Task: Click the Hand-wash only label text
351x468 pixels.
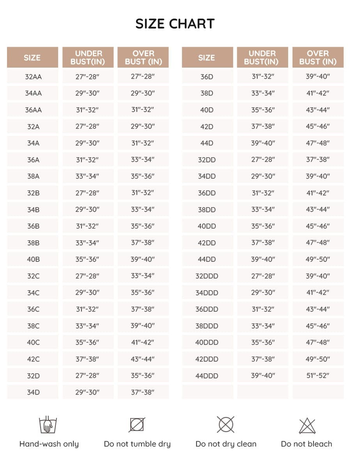Action: tap(49, 444)
